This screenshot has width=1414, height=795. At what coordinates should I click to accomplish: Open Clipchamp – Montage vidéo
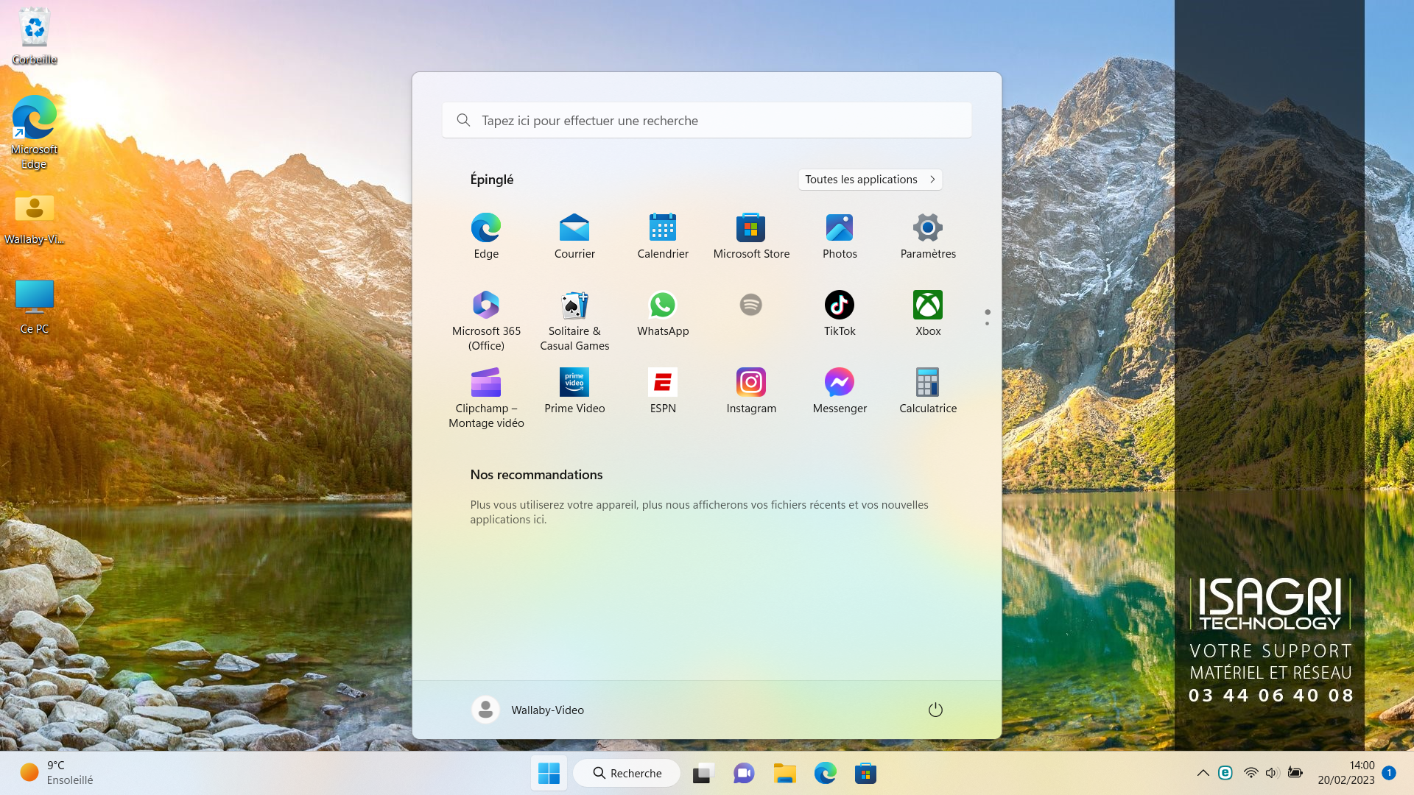pyautogui.click(x=486, y=397)
